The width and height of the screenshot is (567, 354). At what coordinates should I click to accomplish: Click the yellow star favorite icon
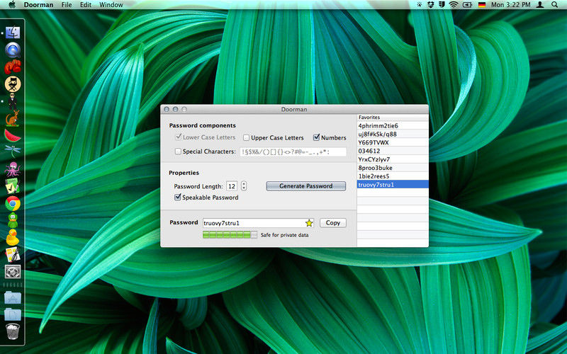309,223
